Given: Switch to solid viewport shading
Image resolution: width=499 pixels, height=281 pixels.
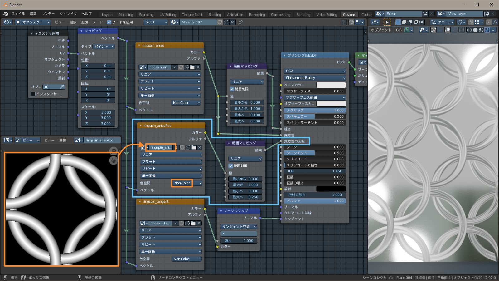Looking at the screenshot, I should tap(475, 30).
